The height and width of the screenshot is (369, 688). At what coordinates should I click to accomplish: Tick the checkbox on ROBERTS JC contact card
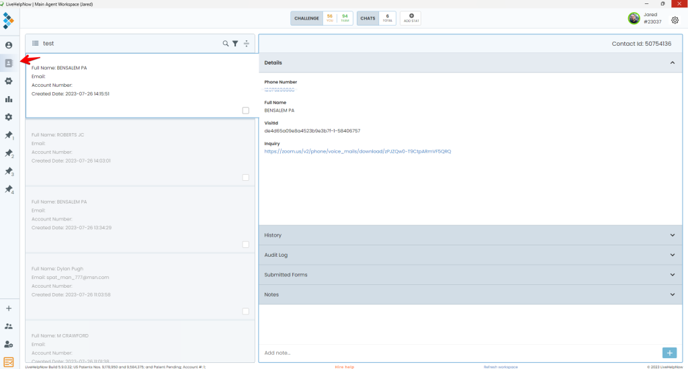click(245, 177)
